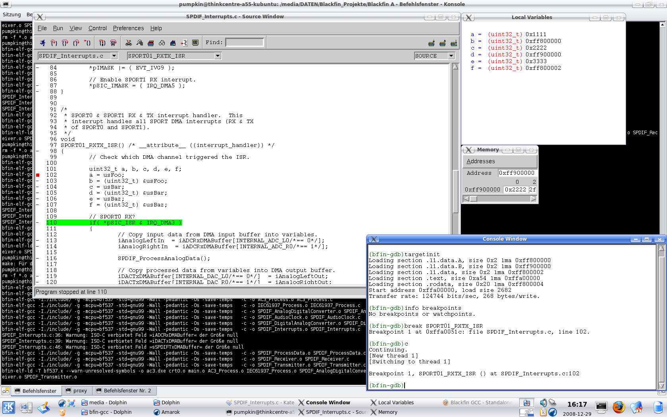
Task: Open Local Variables house icon
Action: point(173,42)
